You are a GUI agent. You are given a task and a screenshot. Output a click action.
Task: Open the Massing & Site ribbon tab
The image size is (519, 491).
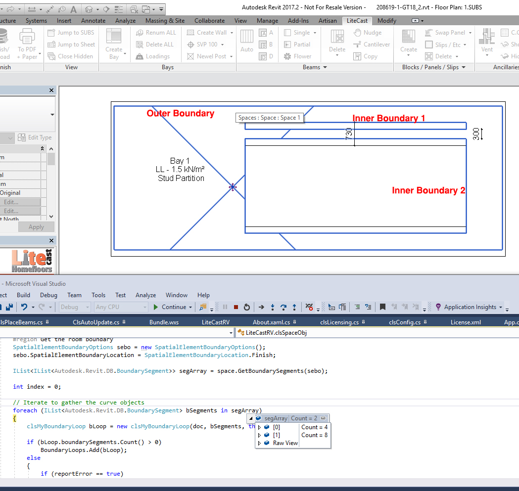point(165,21)
